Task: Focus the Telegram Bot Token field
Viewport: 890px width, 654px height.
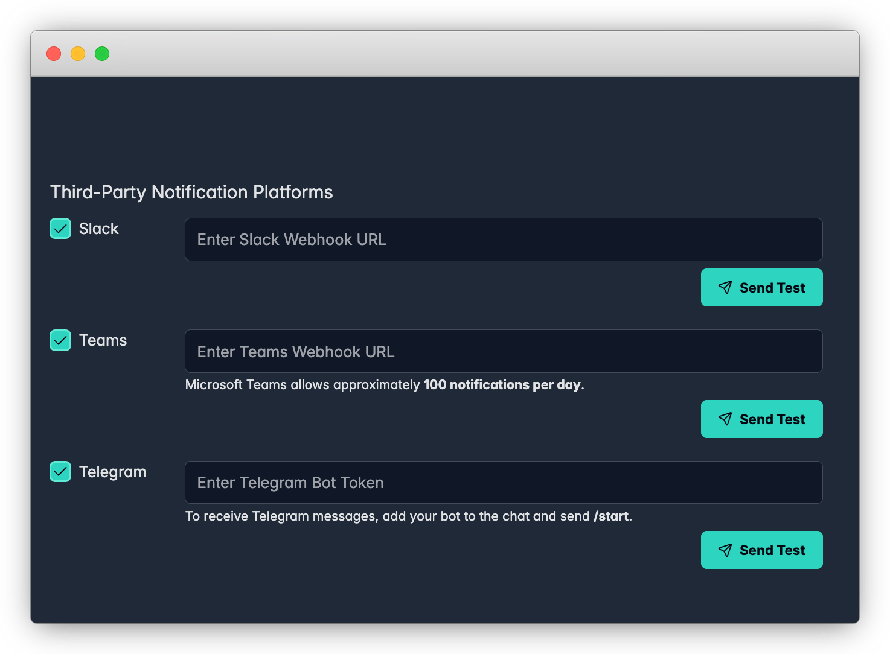Action: (x=504, y=483)
